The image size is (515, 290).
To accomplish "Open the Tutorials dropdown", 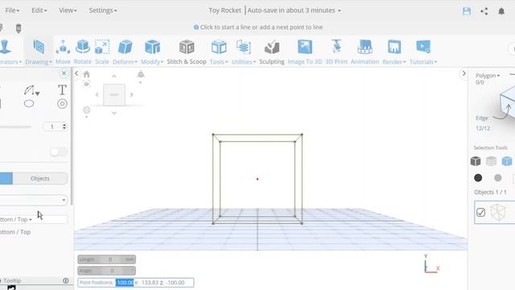I will click(x=423, y=52).
